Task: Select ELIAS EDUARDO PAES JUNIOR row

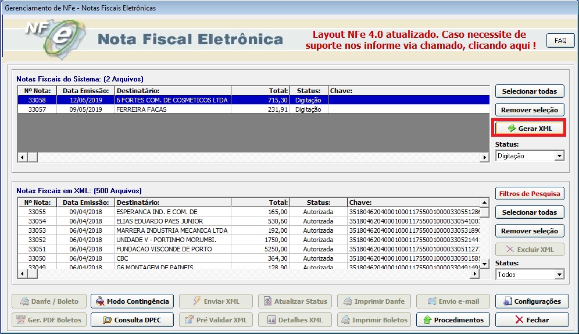Action: click(248, 221)
